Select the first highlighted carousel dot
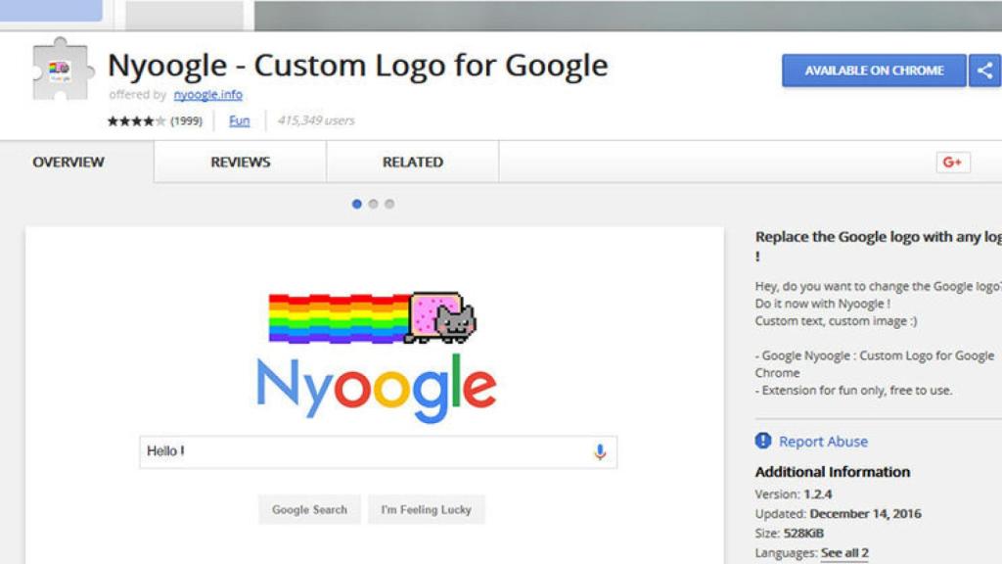This screenshot has width=1002, height=564. (356, 204)
